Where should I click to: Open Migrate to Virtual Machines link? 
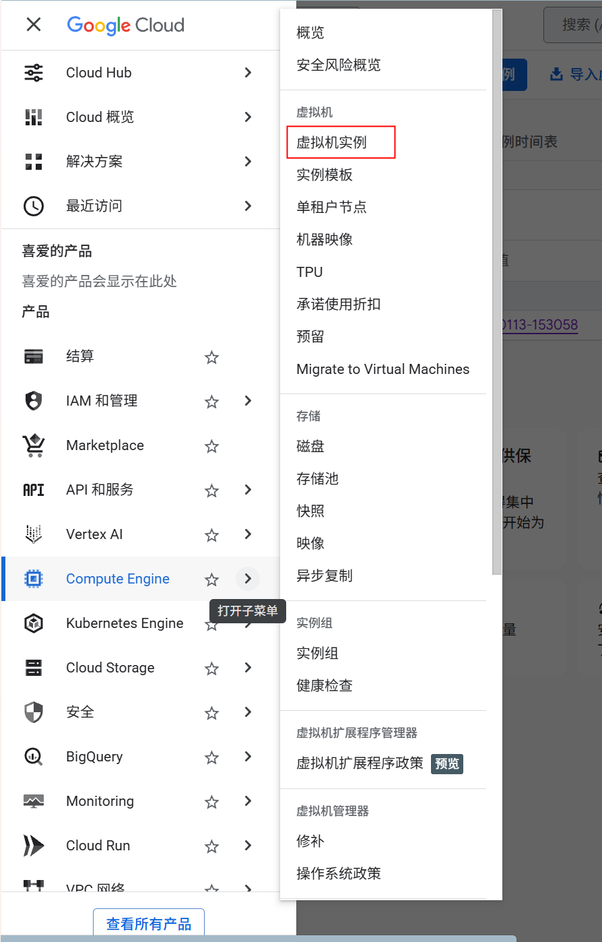coord(382,369)
